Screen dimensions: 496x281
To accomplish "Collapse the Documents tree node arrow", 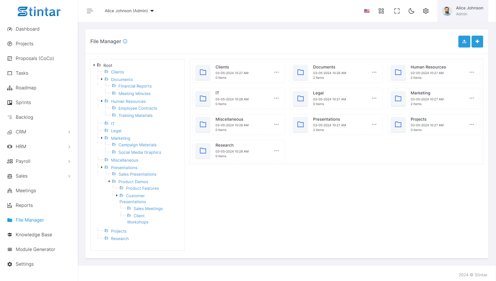I will (x=102, y=79).
